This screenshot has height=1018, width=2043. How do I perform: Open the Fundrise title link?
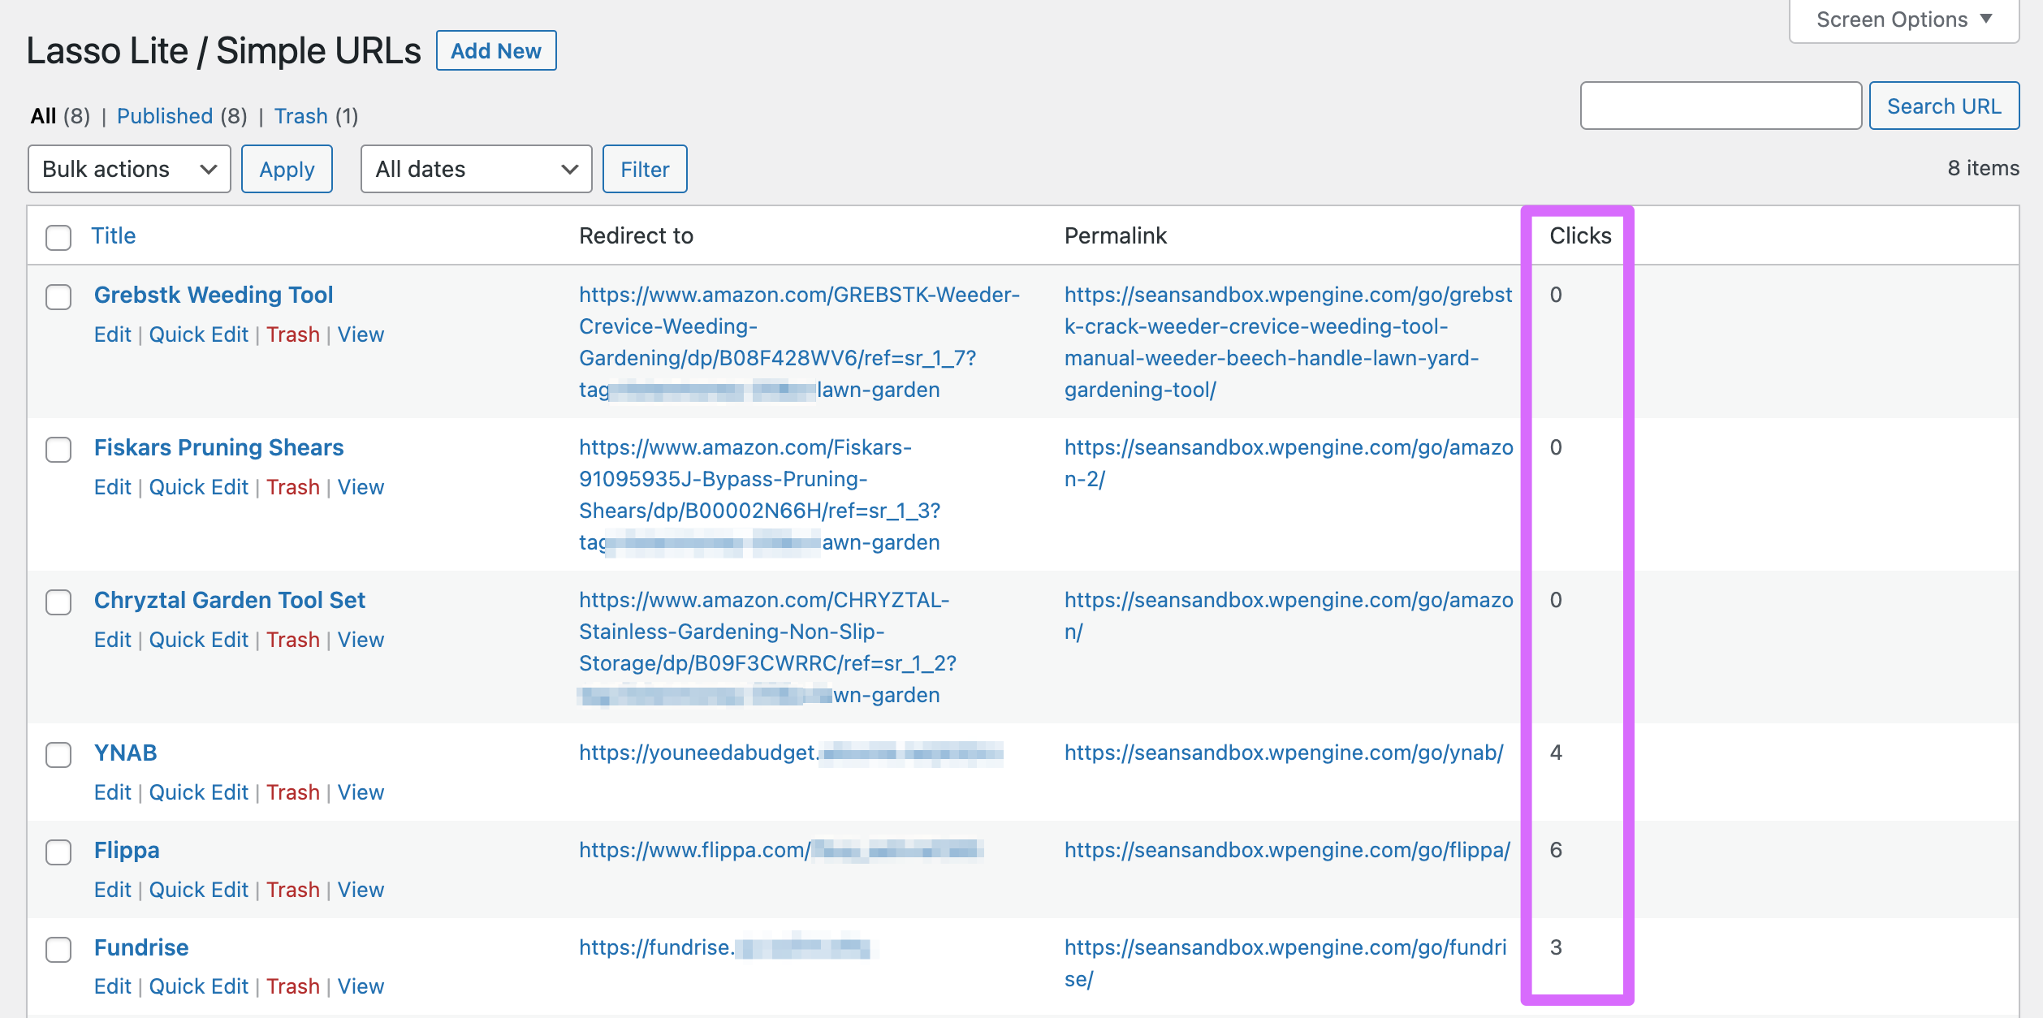(141, 947)
